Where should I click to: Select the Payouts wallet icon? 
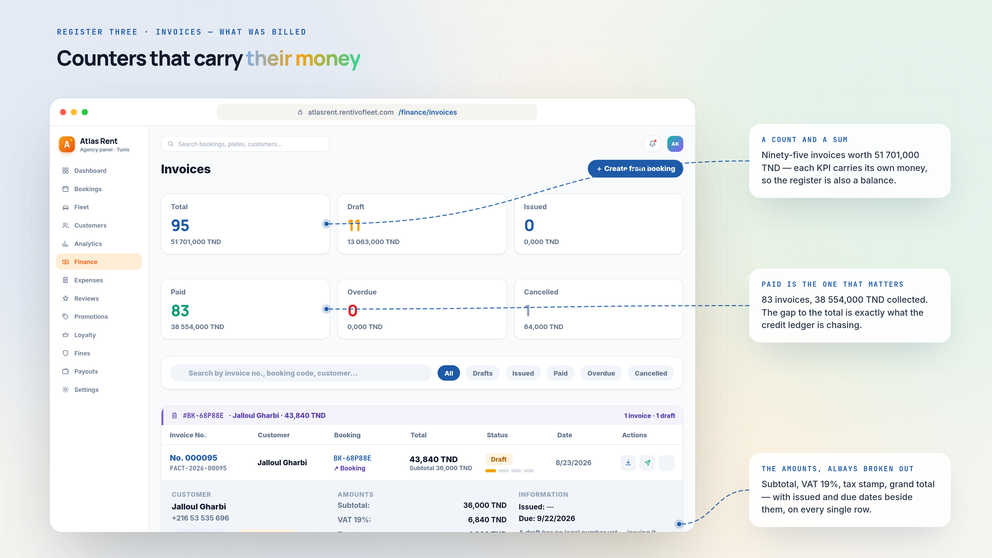(x=65, y=371)
